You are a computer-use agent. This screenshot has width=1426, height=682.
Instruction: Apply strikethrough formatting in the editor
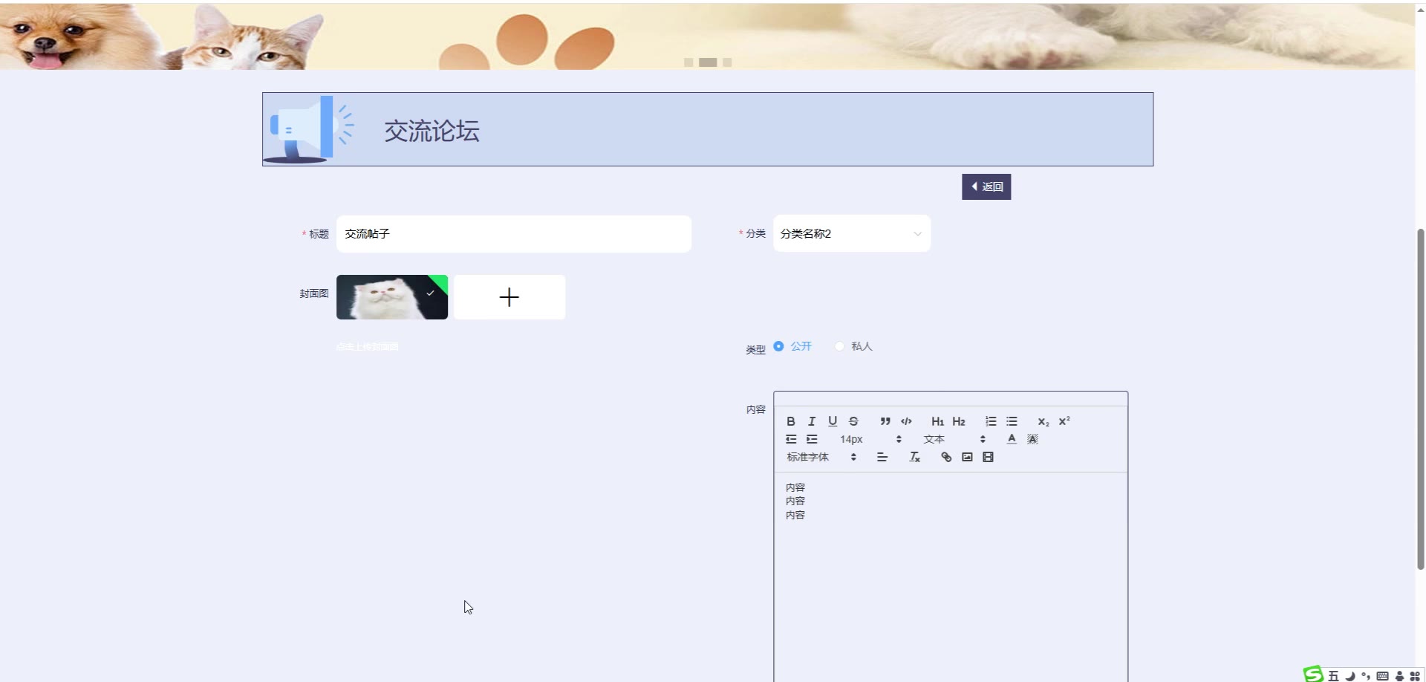click(x=853, y=421)
